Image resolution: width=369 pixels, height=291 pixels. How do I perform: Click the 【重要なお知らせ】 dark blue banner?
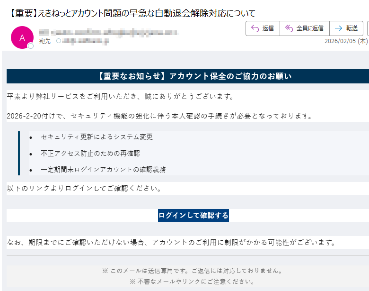pos(188,76)
